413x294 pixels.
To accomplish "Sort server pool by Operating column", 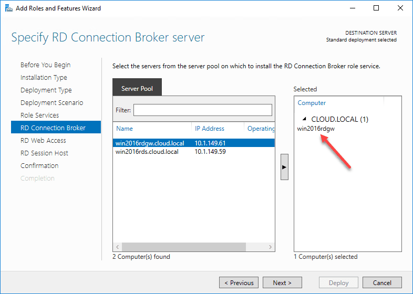I will [261, 129].
